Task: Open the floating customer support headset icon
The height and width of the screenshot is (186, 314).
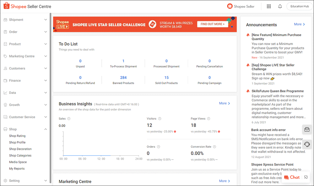Action: click(x=307, y=144)
